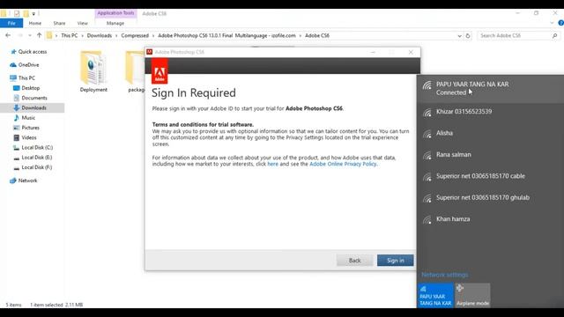Click the Sign in button

(396, 261)
